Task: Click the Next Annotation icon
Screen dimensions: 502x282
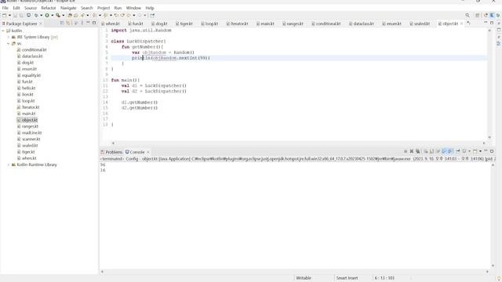Action: [x=94, y=16]
